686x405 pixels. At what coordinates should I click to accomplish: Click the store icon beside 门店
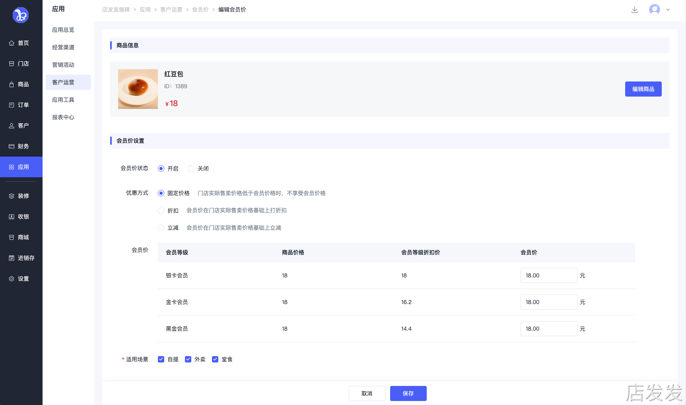12,64
